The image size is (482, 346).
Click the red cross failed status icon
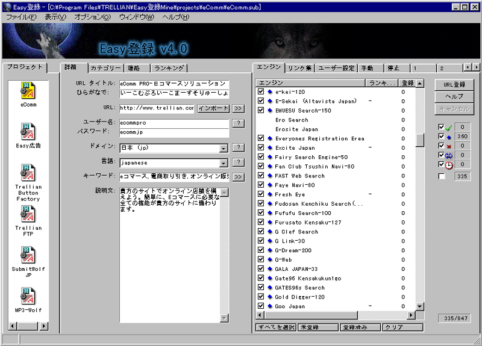pos(449,146)
